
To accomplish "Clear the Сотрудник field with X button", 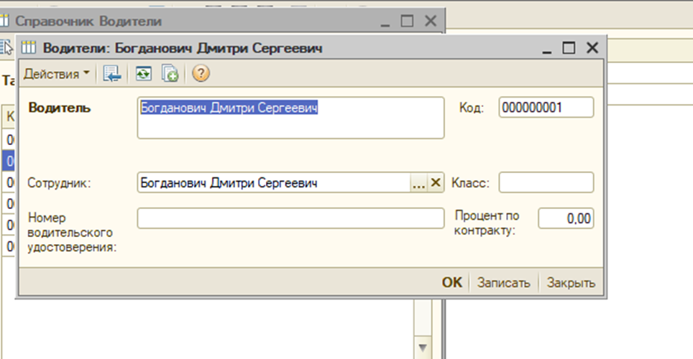I will pyautogui.click(x=436, y=183).
